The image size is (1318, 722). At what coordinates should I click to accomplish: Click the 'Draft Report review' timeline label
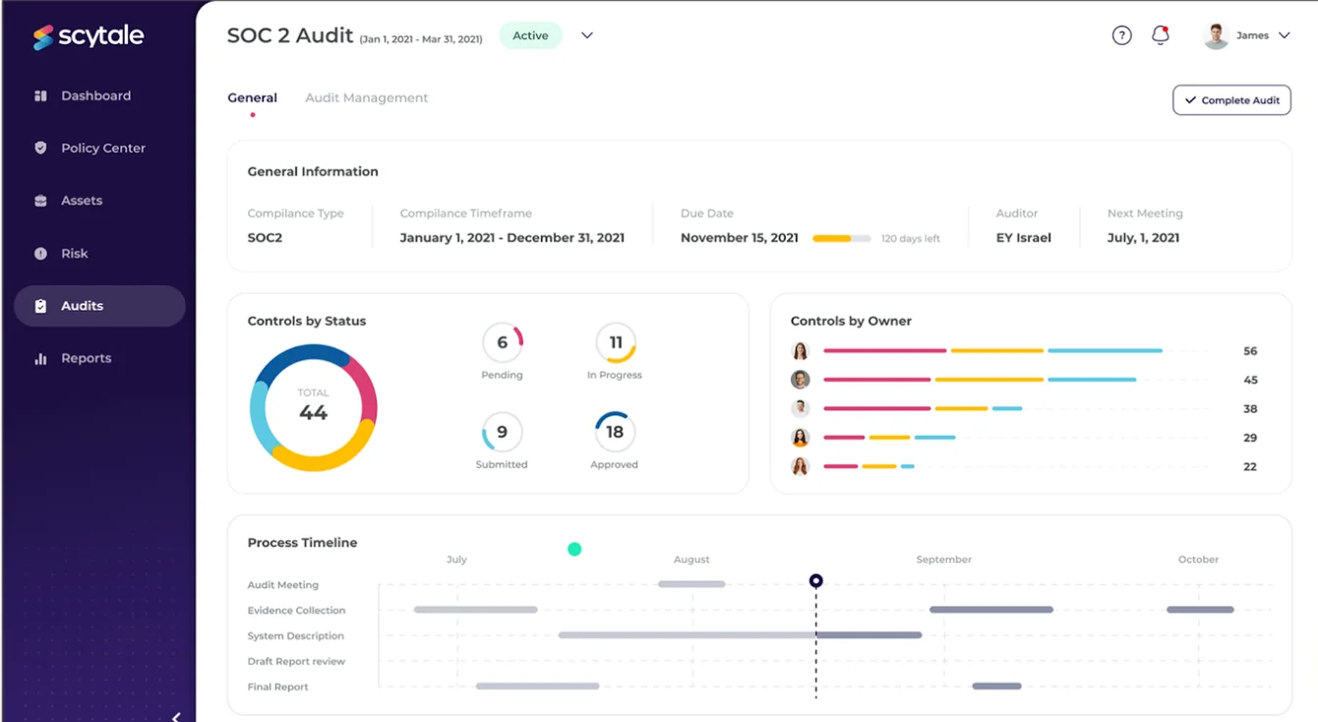pos(296,661)
